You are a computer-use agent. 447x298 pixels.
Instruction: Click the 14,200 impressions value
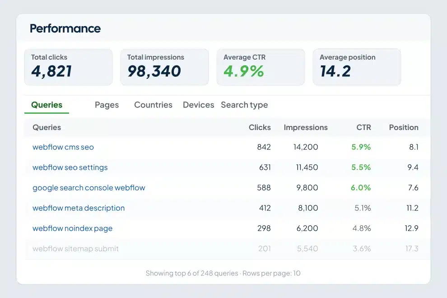pos(306,147)
